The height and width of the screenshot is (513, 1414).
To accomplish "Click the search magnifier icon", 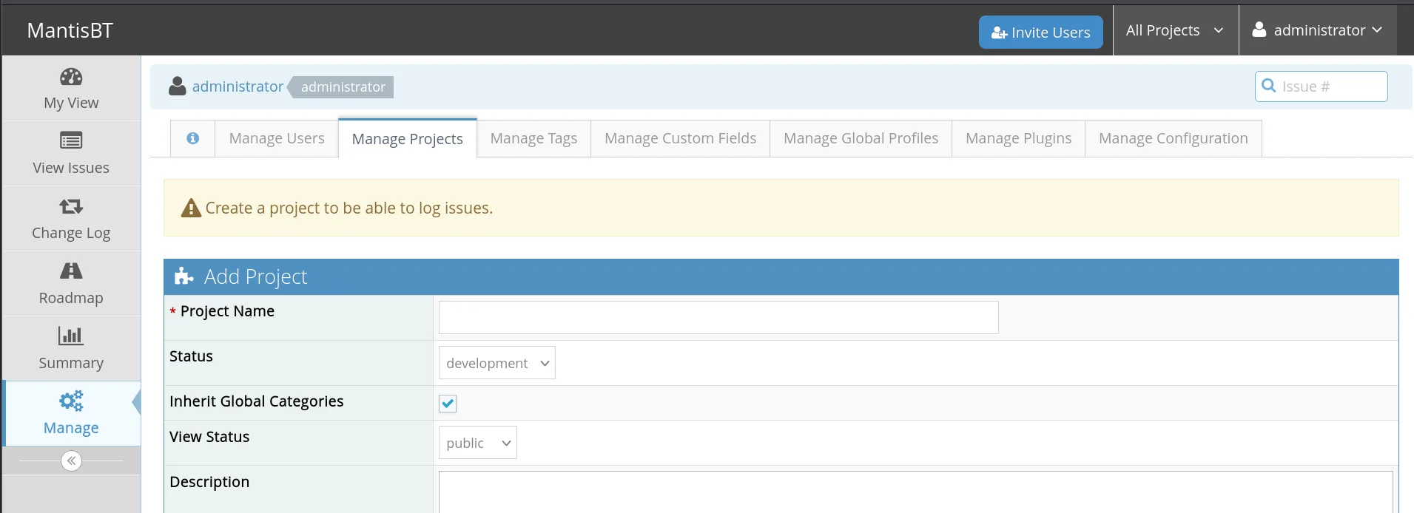I will point(1268,86).
